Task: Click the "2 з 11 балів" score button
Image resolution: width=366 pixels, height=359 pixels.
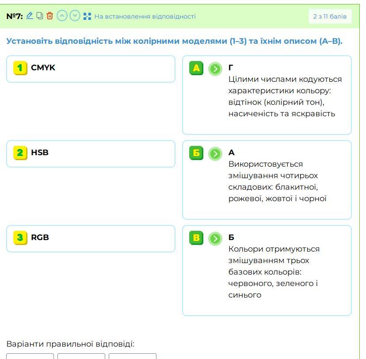Action: pyautogui.click(x=330, y=16)
